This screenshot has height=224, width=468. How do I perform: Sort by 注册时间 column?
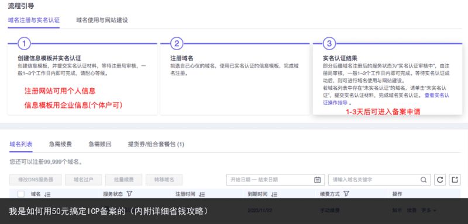pyautogui.click(x=202, y=194)
